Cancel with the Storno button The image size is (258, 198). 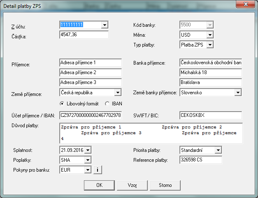(x=165, y=185)
